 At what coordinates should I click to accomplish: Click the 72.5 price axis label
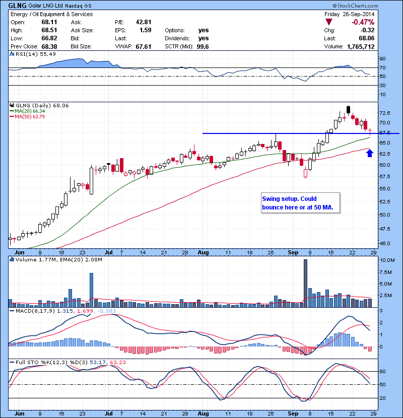384,113
